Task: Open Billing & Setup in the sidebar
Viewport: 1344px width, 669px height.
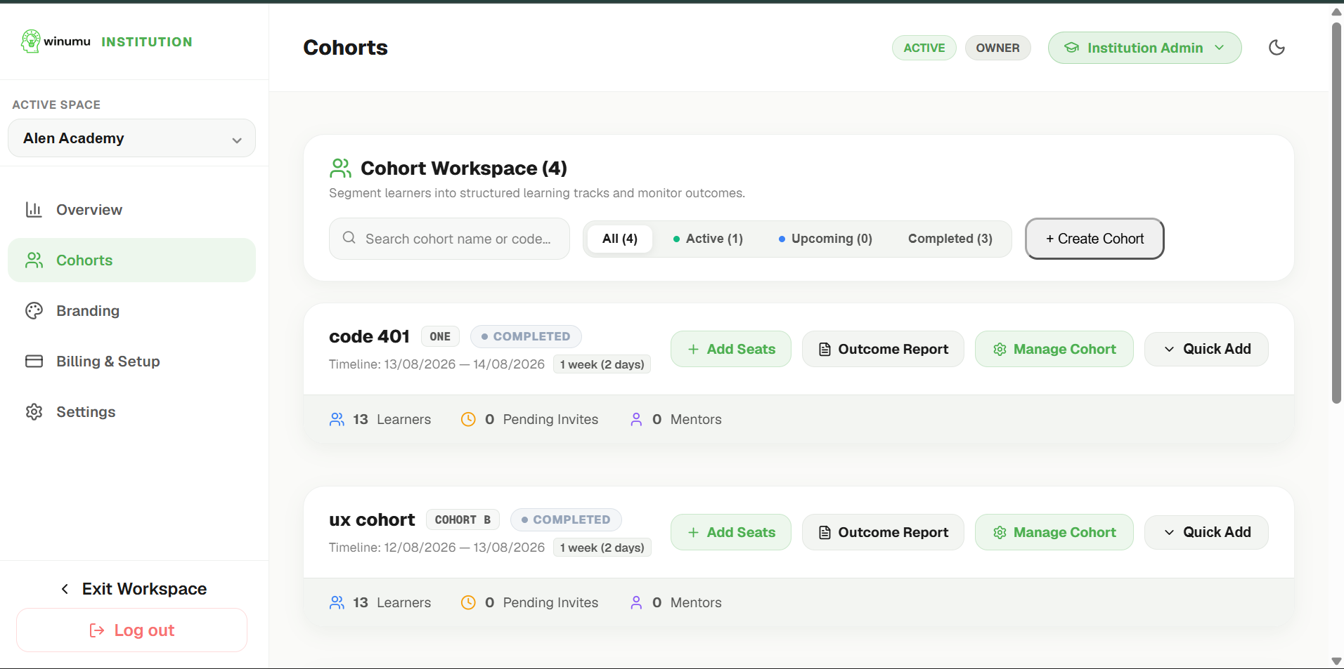Action: [131, 362]
